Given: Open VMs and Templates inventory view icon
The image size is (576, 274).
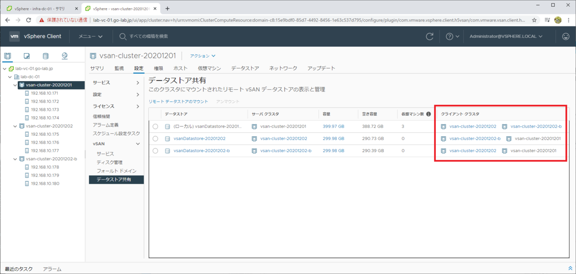Looking at the screenshot, I should tap(26, 56).
